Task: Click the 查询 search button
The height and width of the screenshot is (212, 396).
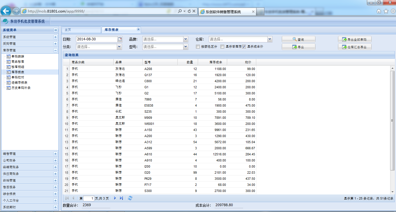Action: click(298, 39)
